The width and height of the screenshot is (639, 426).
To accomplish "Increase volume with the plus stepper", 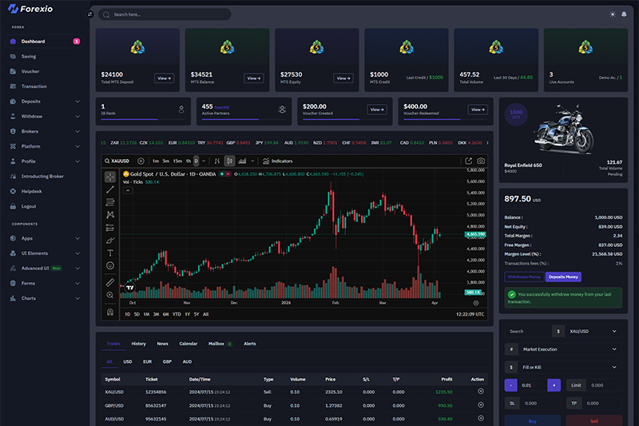I will 553,385.
